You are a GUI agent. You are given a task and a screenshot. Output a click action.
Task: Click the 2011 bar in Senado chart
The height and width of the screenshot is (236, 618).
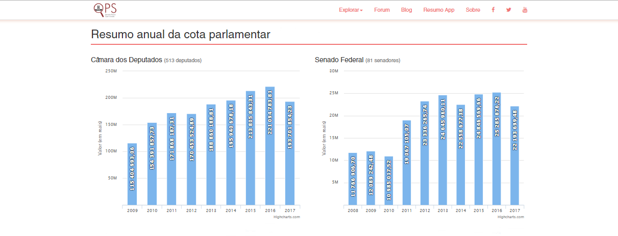click(x=407, y=163)
